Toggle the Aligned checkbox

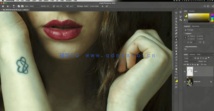(x=78, y=6)
